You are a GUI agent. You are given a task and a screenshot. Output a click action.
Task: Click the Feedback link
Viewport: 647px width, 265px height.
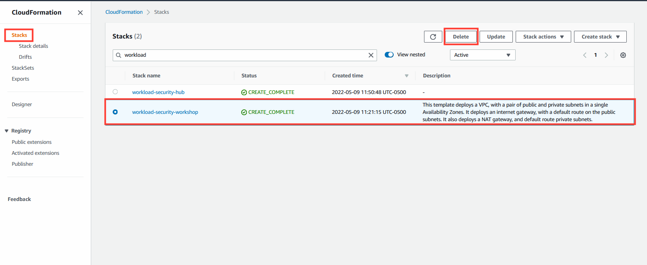(19, 199)
